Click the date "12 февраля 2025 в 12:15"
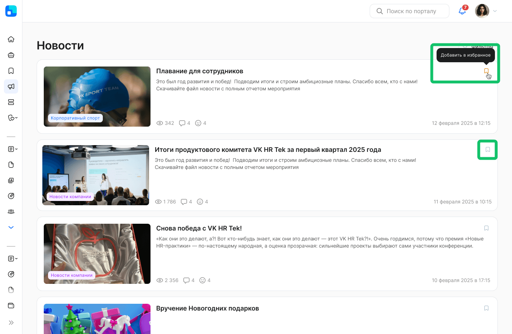The height and width of the screenshot is (334, 512). [x=461, y=123]
